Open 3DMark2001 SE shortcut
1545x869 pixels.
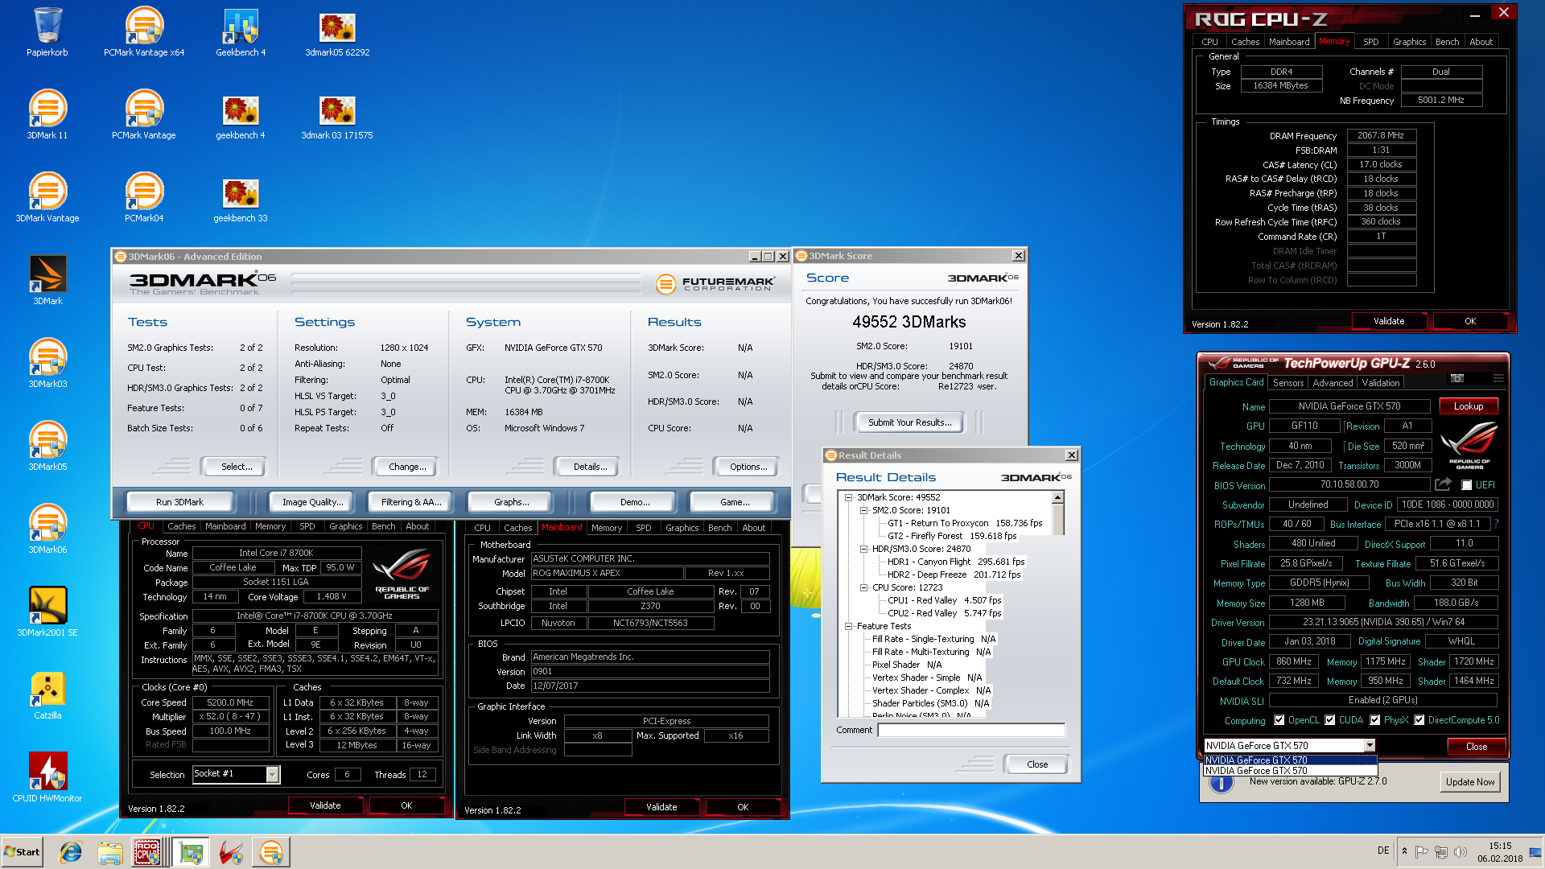pyautogui.click(x=47, y=612)
